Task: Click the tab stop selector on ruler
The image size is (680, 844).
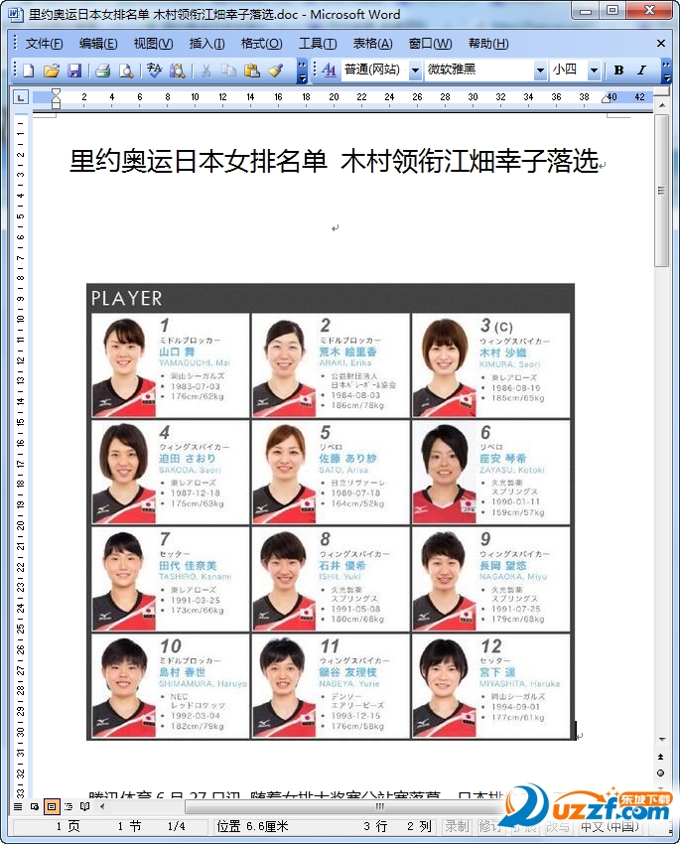Action: (x=21, y=97)
